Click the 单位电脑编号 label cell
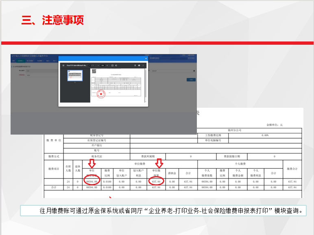This screenshot has height=235, width=314. pyautogui.click(x=213, y=140)
